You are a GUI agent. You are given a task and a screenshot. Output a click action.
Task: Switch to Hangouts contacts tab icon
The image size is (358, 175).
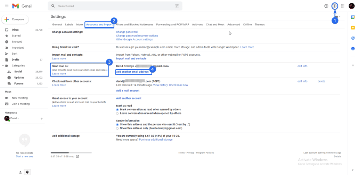[x=20, y=172]
